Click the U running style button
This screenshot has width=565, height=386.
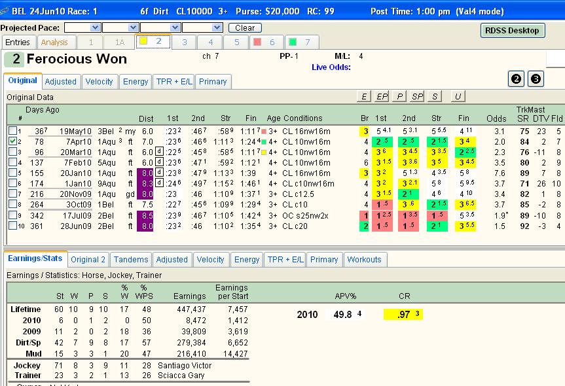pos(458,96)
